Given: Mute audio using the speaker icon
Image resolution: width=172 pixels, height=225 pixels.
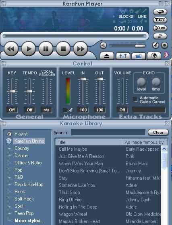Looking at the screenshot, I should [x=103, y=45].
